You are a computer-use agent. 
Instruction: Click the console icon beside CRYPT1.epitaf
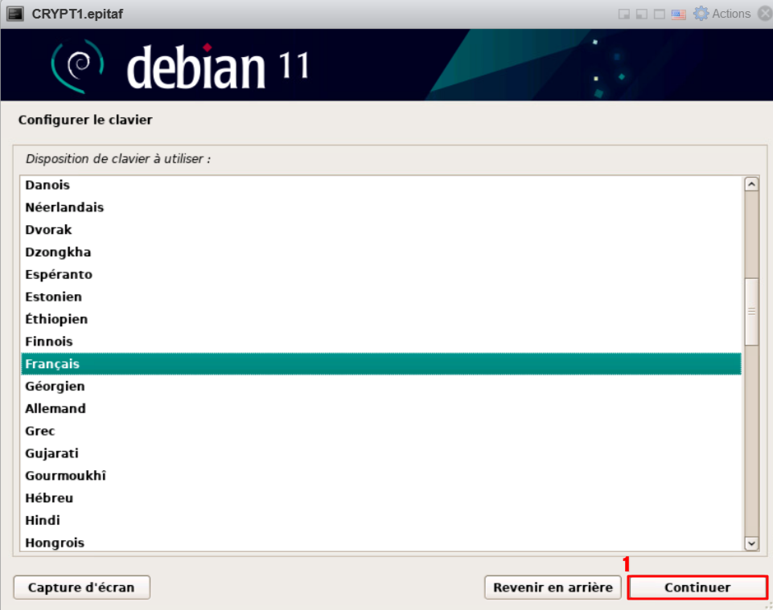(15, 14)
